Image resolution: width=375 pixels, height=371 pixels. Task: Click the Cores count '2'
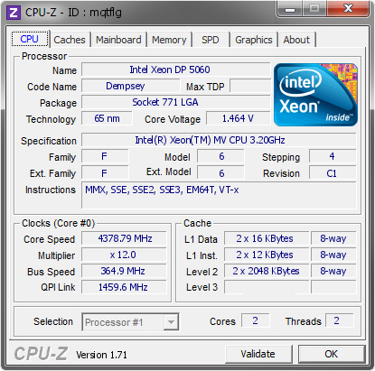coord(256,320)
